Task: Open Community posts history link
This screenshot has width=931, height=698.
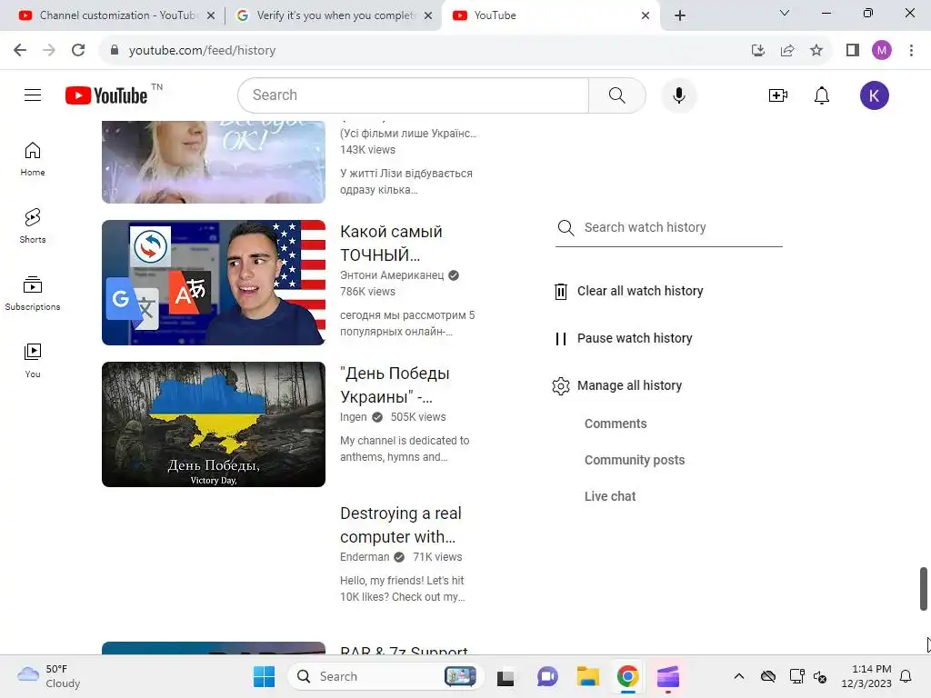Action: [x=635, y=460]
